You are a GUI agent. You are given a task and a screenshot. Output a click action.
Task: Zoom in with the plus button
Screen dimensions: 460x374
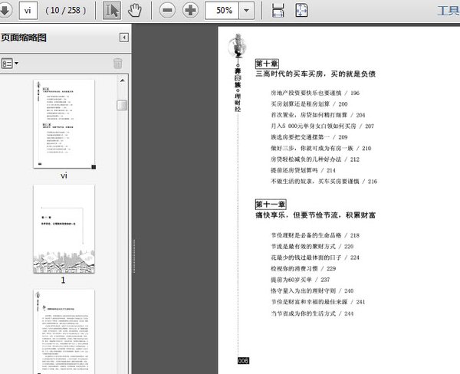(189, 11)
